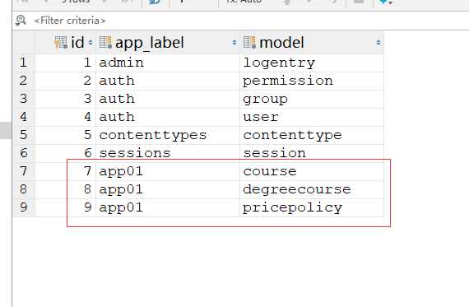Screen dimensions: 469x307
Task: Click the 'sessions' app_label cell
Action: pyautogui.click(x=168, y=153)
